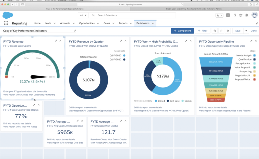Open the Leads tab
259x159 pixels.
[48, 23]
